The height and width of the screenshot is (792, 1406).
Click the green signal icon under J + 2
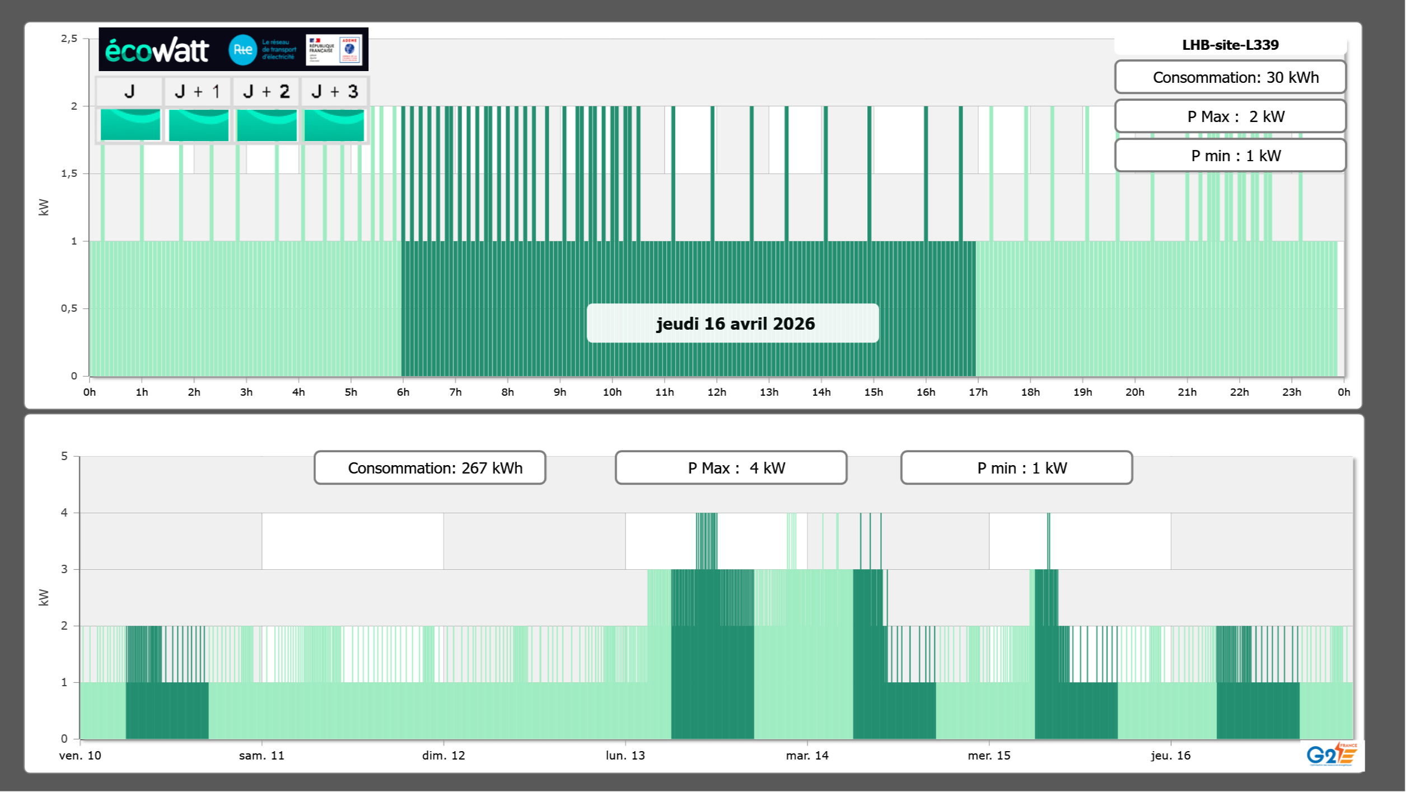pyautogui.click(x=267, y=125)
